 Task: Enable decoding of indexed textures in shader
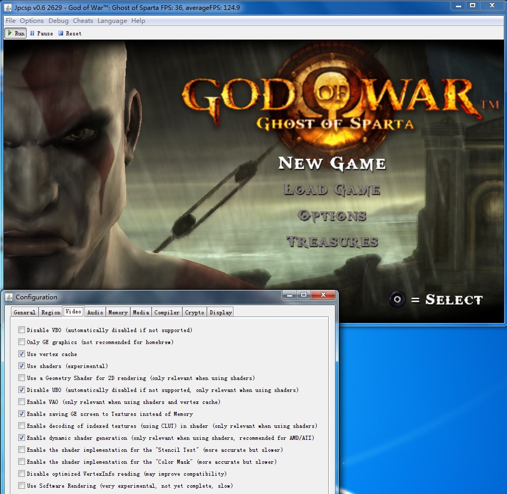(x=21, y=425)
